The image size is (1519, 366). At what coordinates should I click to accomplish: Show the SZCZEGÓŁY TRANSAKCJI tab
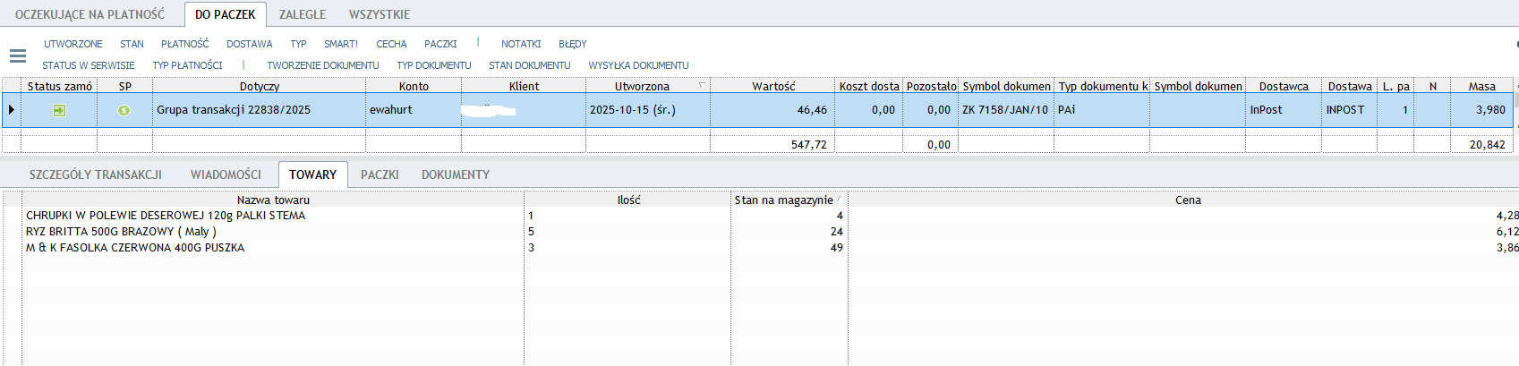pyautogui.click(x=95, y=174)
